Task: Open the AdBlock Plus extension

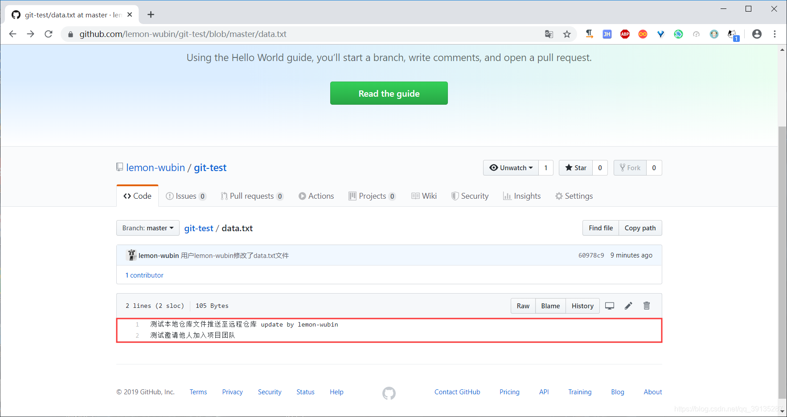Action: click(625, 34)
